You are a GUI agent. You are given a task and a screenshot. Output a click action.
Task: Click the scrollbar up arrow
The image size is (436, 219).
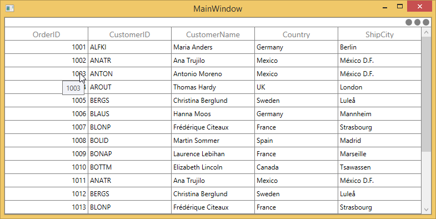point(426,33)
